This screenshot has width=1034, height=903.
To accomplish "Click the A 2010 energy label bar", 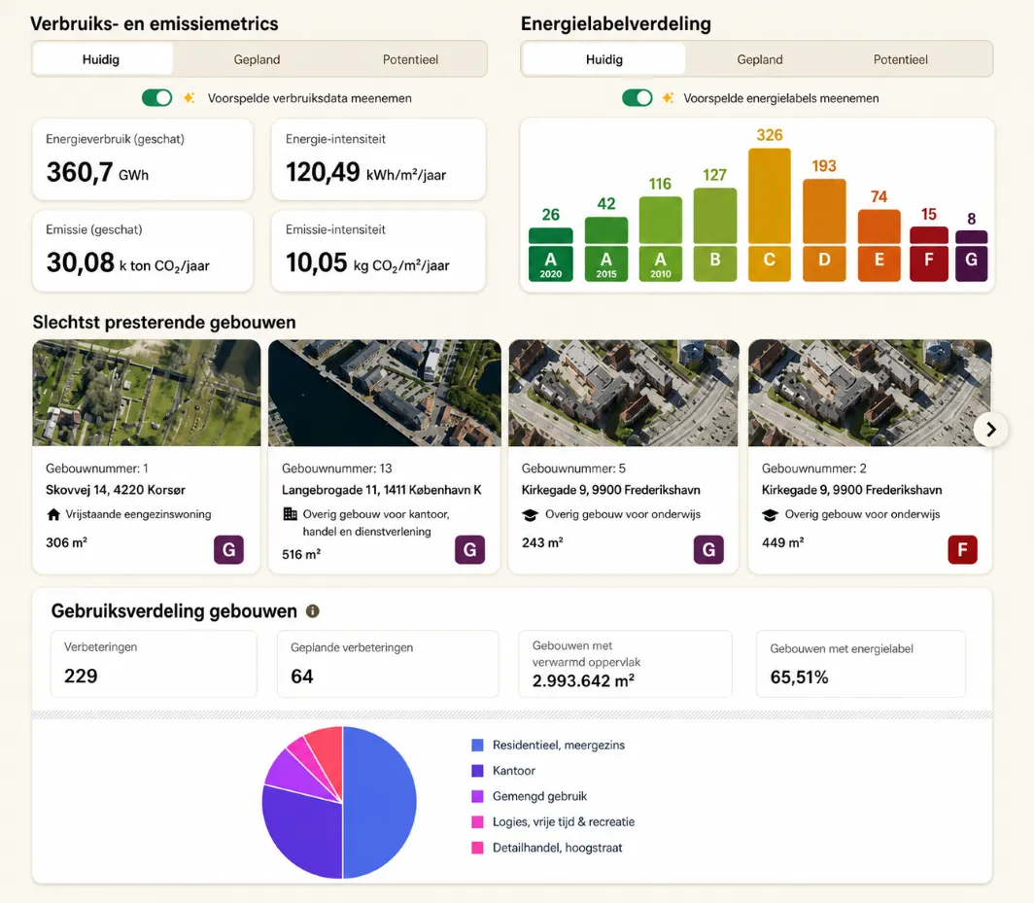I will click(x=660, y=239).
